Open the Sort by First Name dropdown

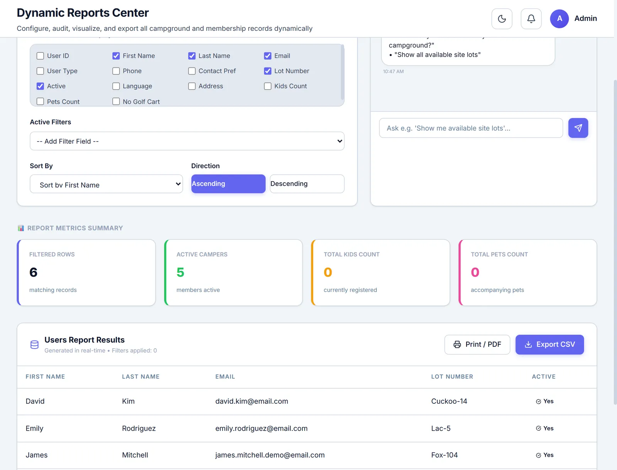point(106,184)
